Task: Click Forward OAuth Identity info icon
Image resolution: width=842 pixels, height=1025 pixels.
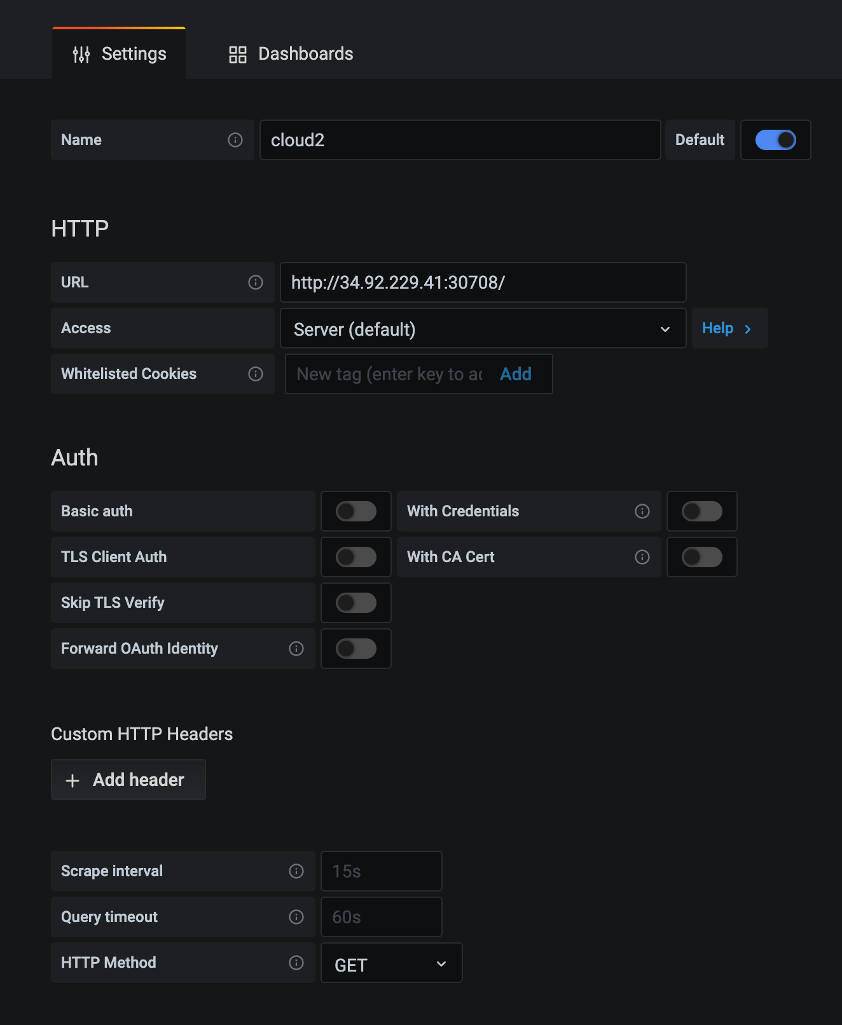Action: click(296, 649)
